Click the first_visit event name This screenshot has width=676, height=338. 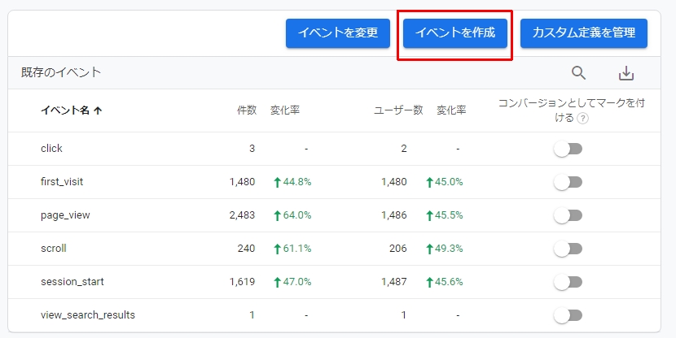point(62,181)
